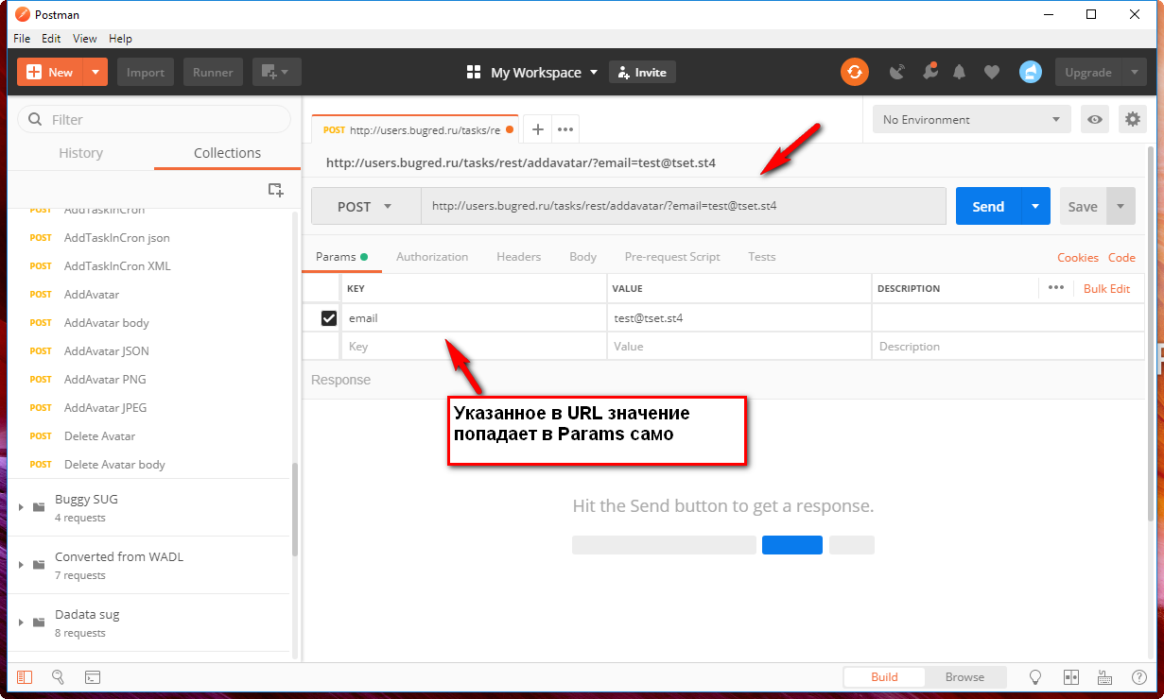
Task: Open the wrench settings icon
Action: [929, 72]
